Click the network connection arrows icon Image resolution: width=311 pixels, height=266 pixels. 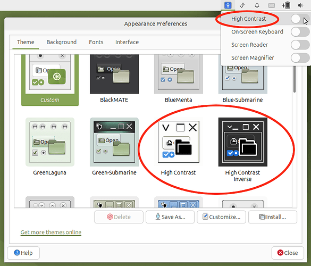pos(242,5)
